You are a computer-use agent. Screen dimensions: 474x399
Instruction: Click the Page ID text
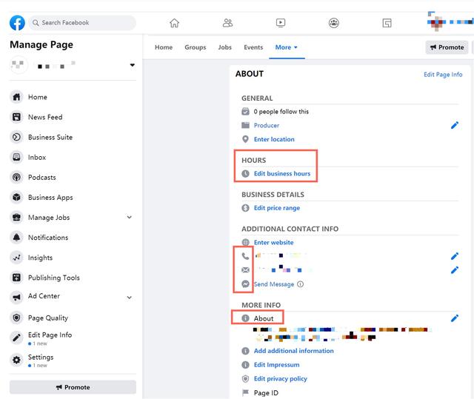tap(266, 393)
